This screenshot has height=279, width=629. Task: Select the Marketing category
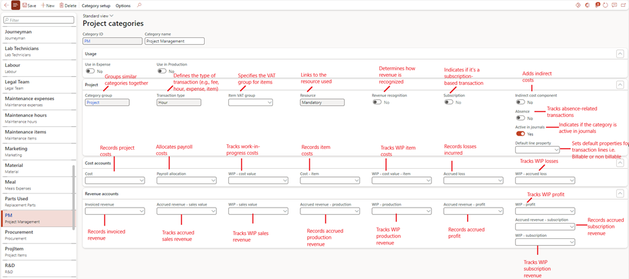[38, 152]
